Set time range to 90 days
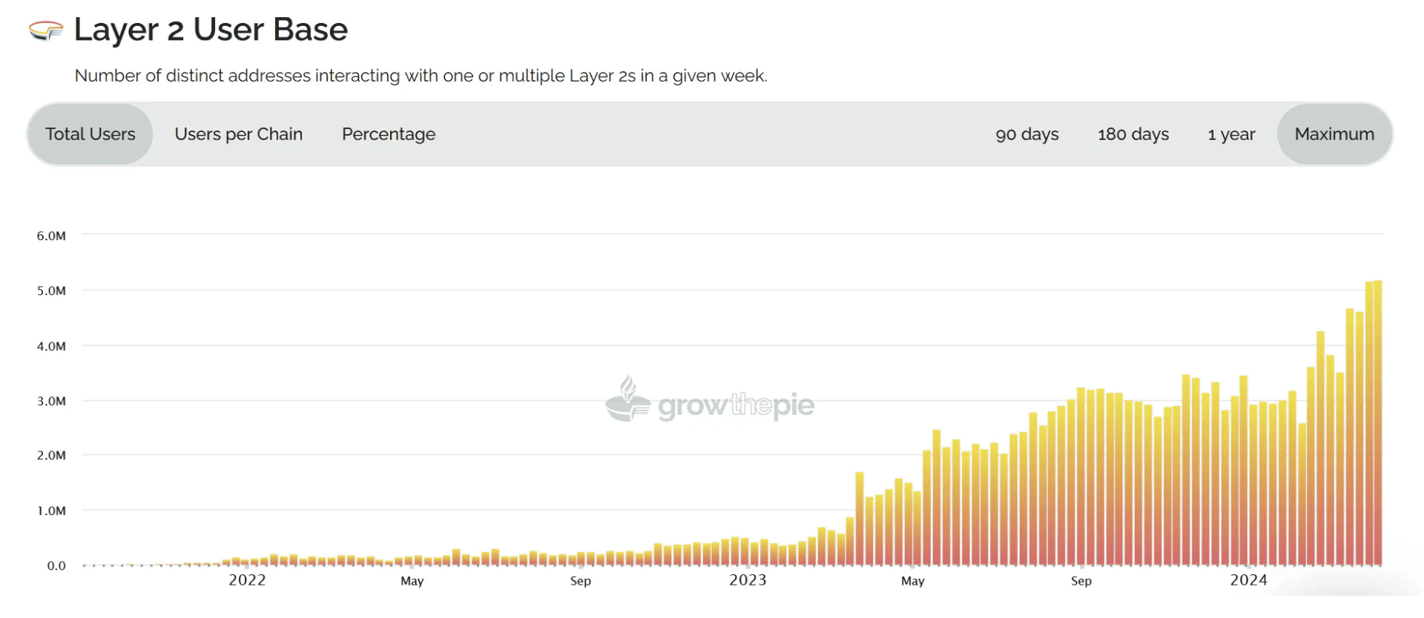 [x=1027, y=134]
